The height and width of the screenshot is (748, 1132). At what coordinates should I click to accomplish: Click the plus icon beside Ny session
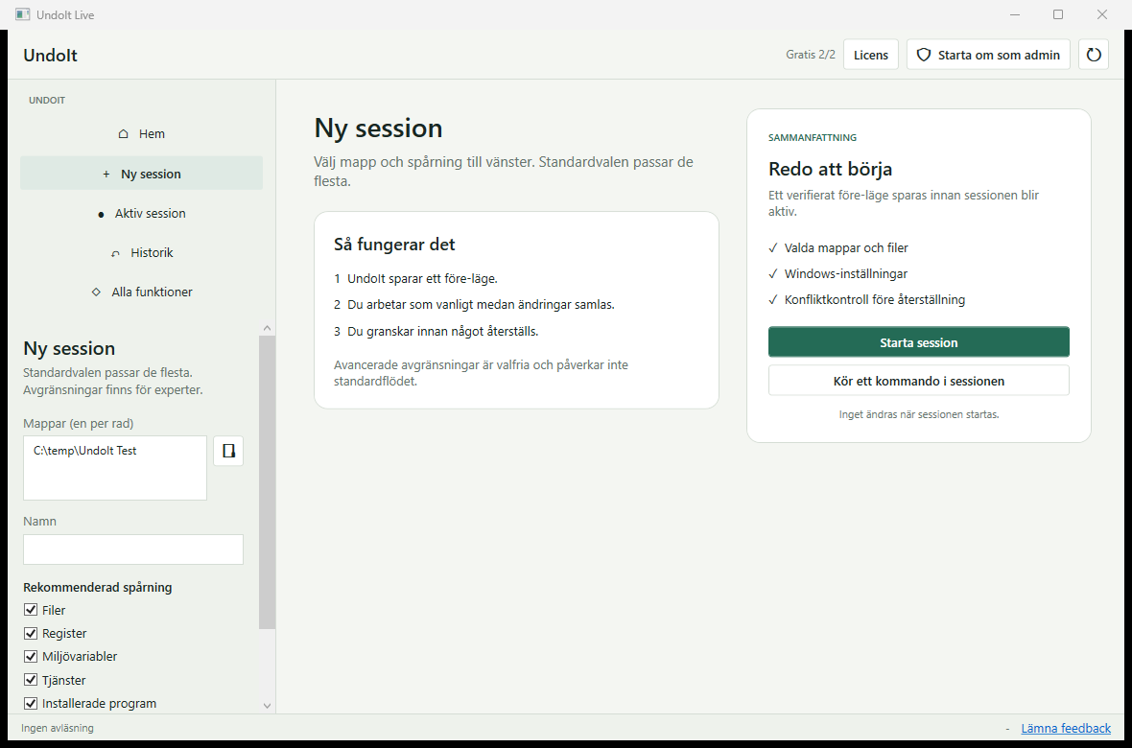(x=106, y=174)
